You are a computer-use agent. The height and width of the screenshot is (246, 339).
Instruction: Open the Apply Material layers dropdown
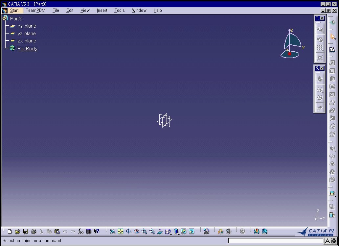pos(332,193)
